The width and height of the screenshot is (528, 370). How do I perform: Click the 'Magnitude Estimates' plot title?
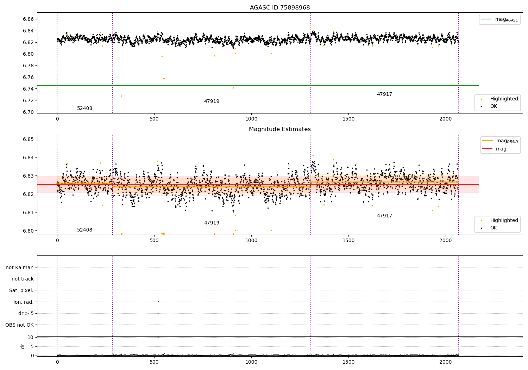pos(280,129)
